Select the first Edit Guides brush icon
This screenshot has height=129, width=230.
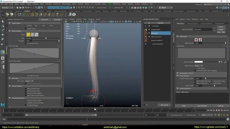196,40
